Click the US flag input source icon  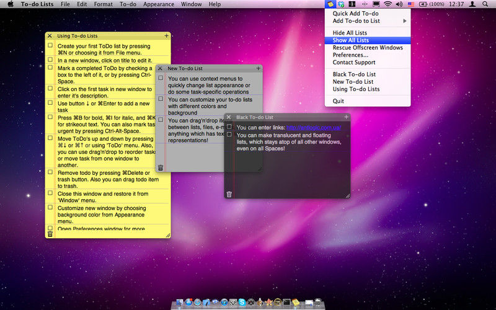click(410, 4)
